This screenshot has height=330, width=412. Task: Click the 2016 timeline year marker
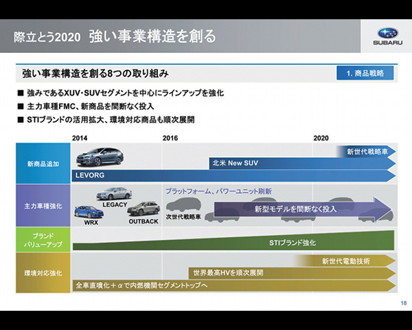click(170, 138)
